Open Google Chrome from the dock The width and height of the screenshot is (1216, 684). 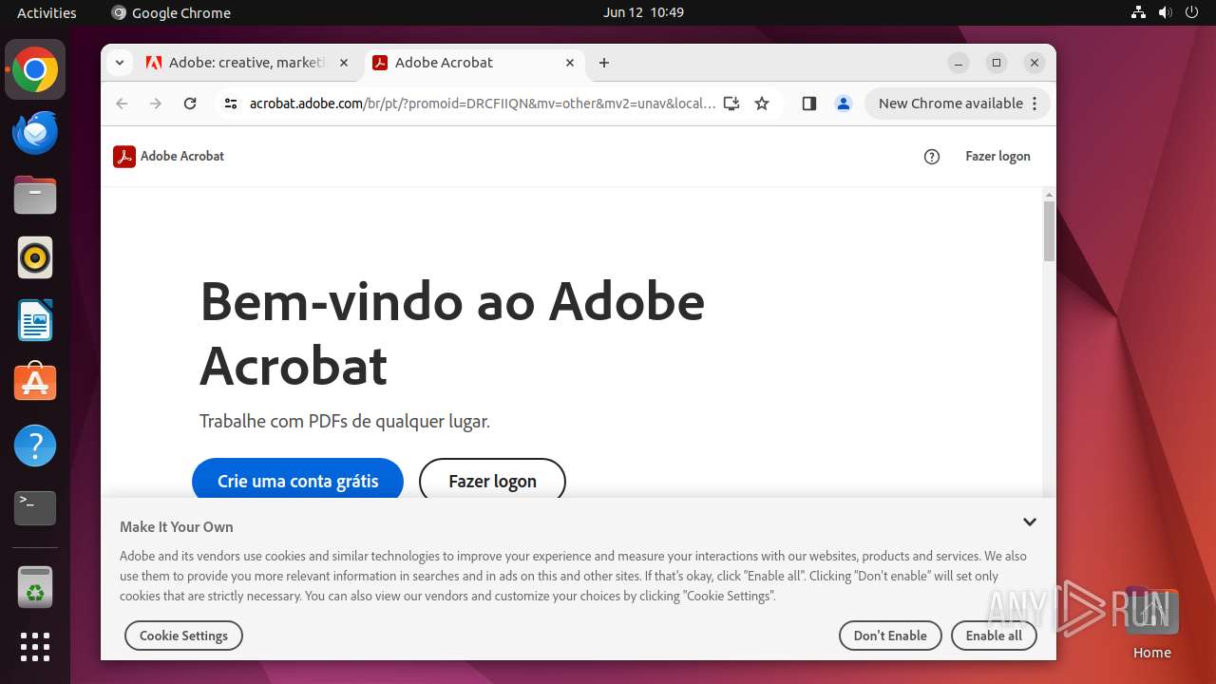coord(35,70)
